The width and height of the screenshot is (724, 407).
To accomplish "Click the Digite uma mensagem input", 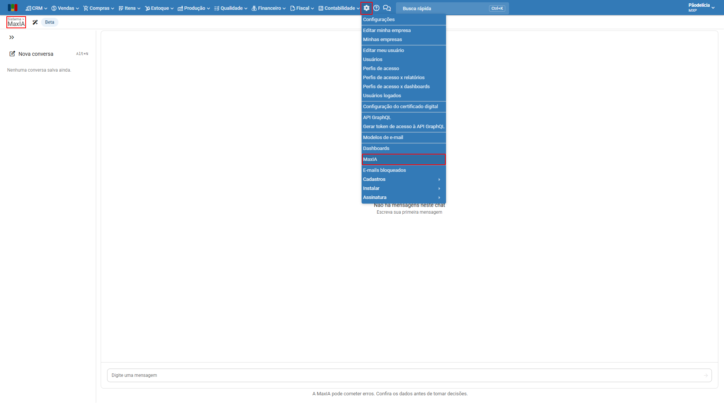I will [x=409, y=375].
